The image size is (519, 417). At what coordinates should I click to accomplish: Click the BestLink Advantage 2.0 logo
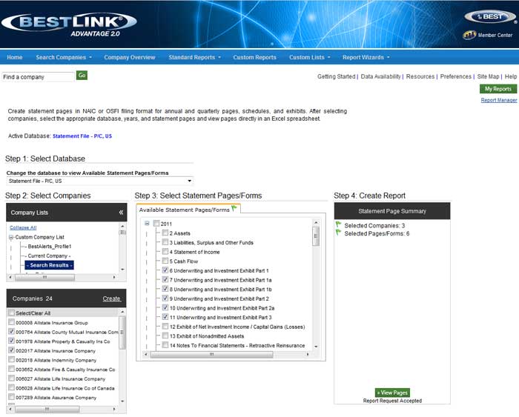69,24
